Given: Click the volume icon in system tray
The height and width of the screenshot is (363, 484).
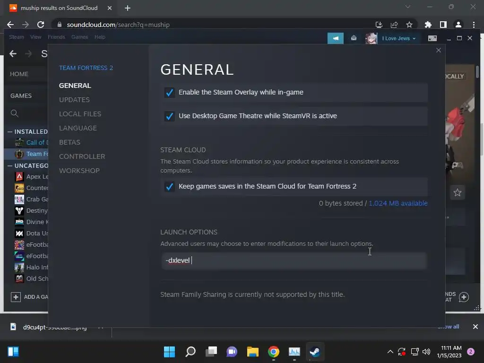Looking at the screenshot, I should 426,352.
